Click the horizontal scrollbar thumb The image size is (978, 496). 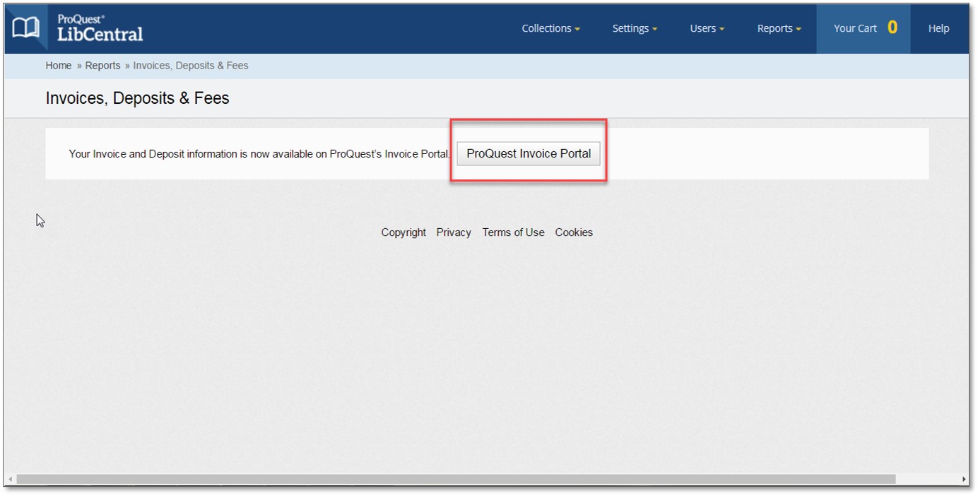tap(456, 479)
